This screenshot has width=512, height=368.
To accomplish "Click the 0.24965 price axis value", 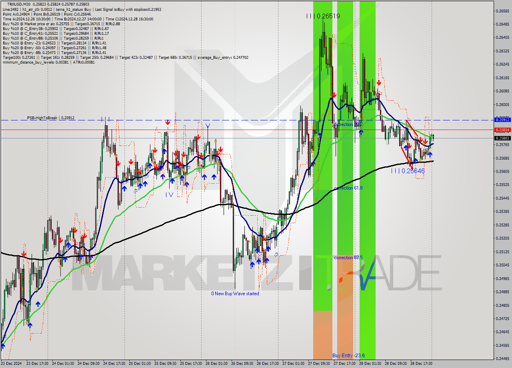I will pos(503,278).
